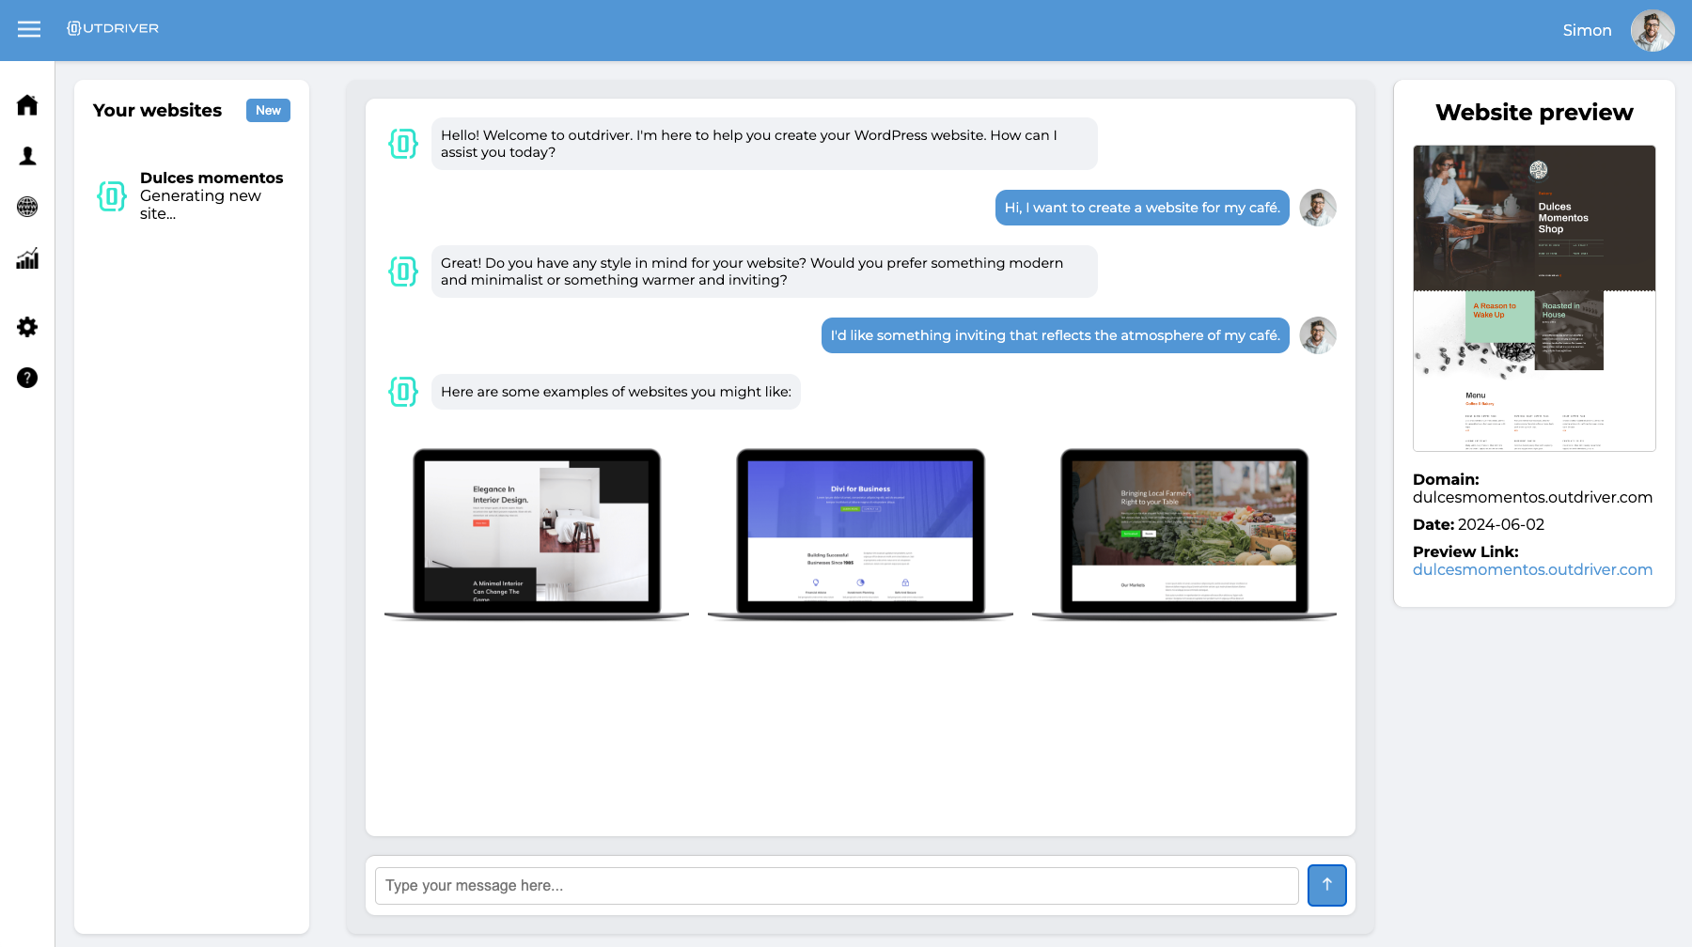The height and width of the screenshot is (947, 1692).
Task: Open the help question mark icon
Action: pyautogui.click(x=27, y=378)
